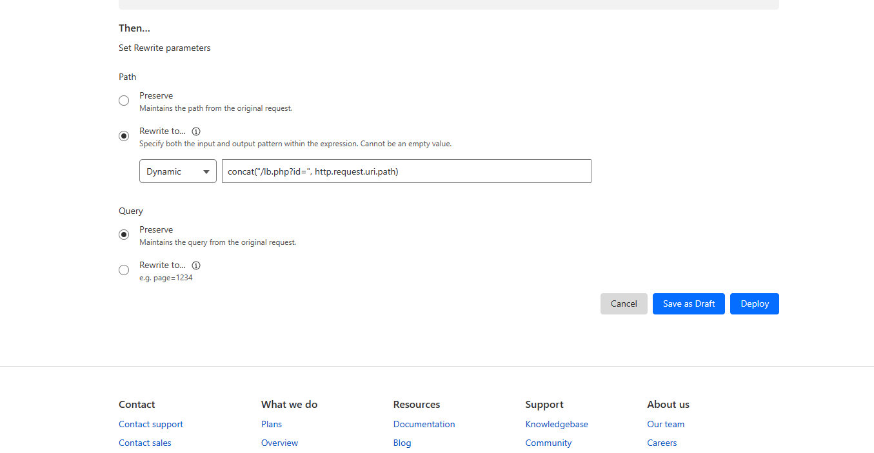Click the info icon beside Path Rewrite to

click(x=196, y=131)
